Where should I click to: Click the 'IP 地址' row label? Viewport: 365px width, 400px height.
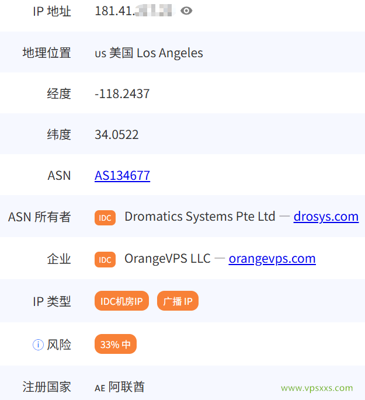52,12
